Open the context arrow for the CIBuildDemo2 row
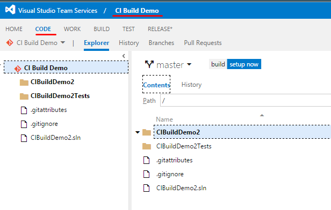The image size is (331, 210). (138, 132)
